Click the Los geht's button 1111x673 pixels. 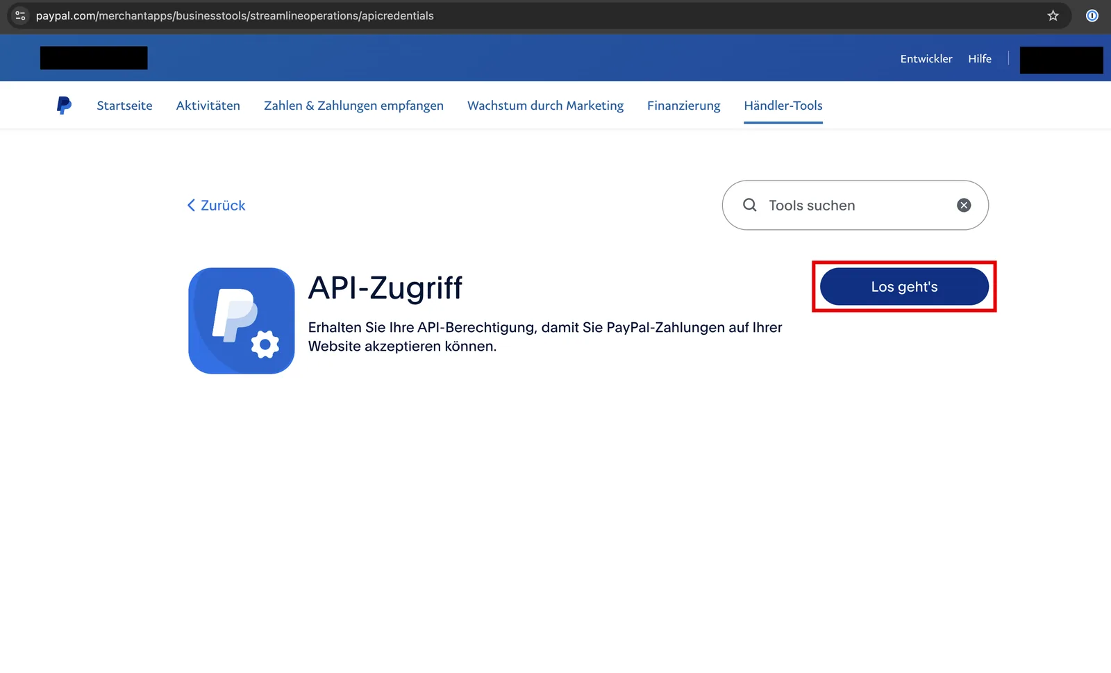tap(904, 287)
